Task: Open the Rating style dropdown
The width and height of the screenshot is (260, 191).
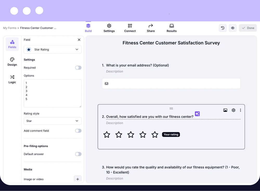Action: click(x=53, y=121)
